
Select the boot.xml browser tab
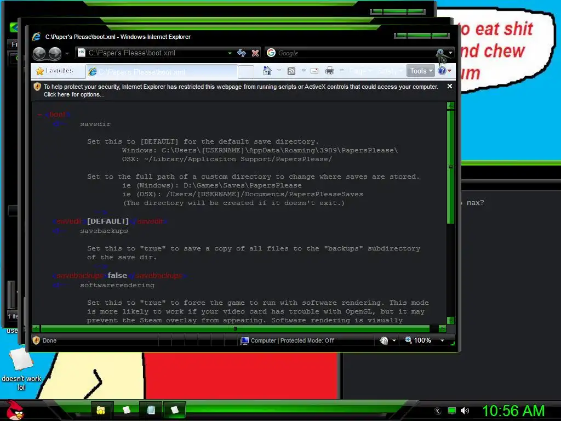162,72
